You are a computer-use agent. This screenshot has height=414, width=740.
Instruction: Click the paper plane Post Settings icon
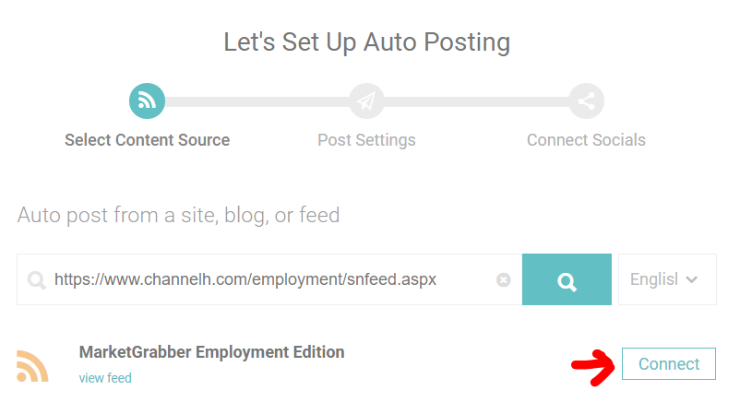(x=366, y=101)
